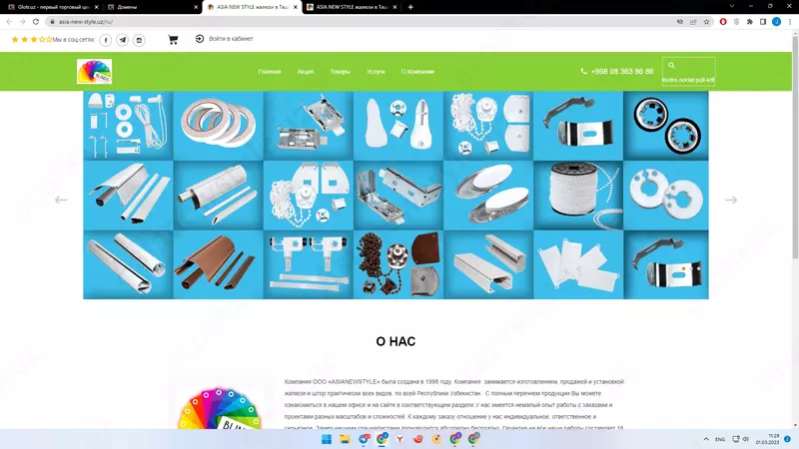Bookmark this page with star icon

coord(706,21)
